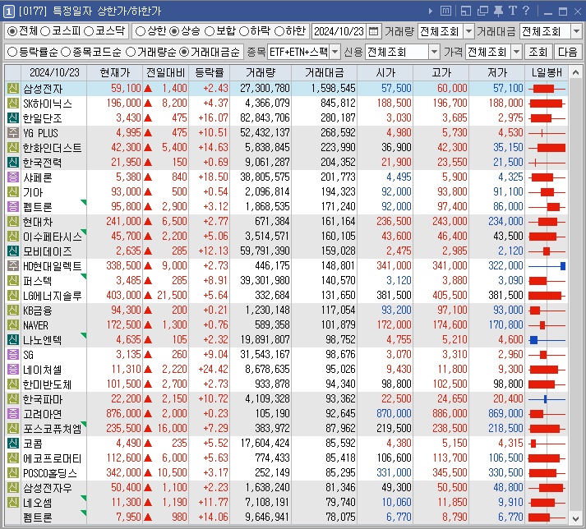Click the 저가 column header
The width and height of the screenshot is (586, 529).
point(496,72)
